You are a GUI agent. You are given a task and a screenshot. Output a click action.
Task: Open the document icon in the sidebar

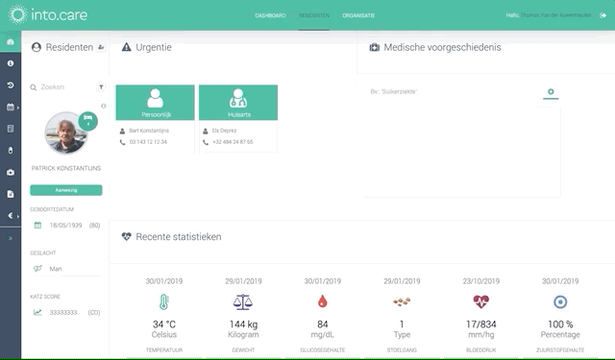tap(11, 194)
